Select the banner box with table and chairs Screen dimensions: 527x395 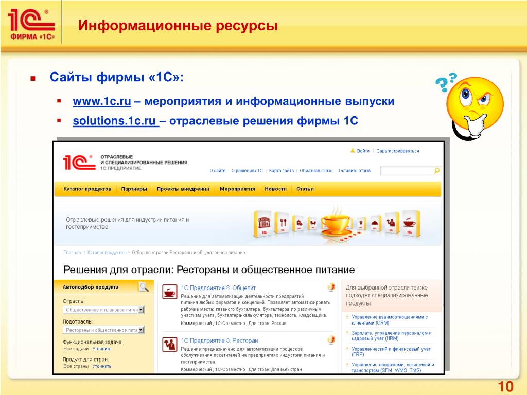tap(313, 223)
